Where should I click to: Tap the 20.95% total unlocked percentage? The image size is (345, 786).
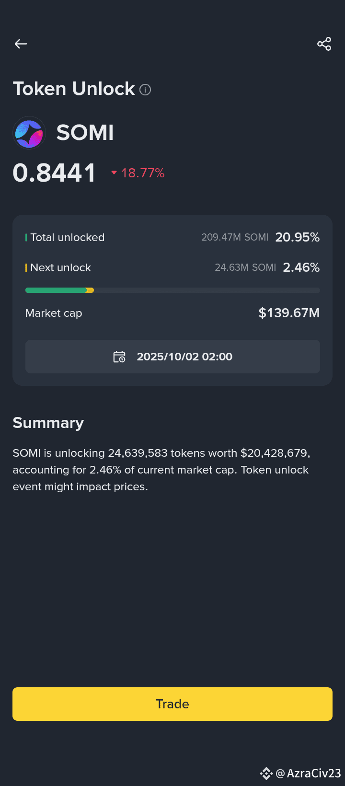point(297,237)
